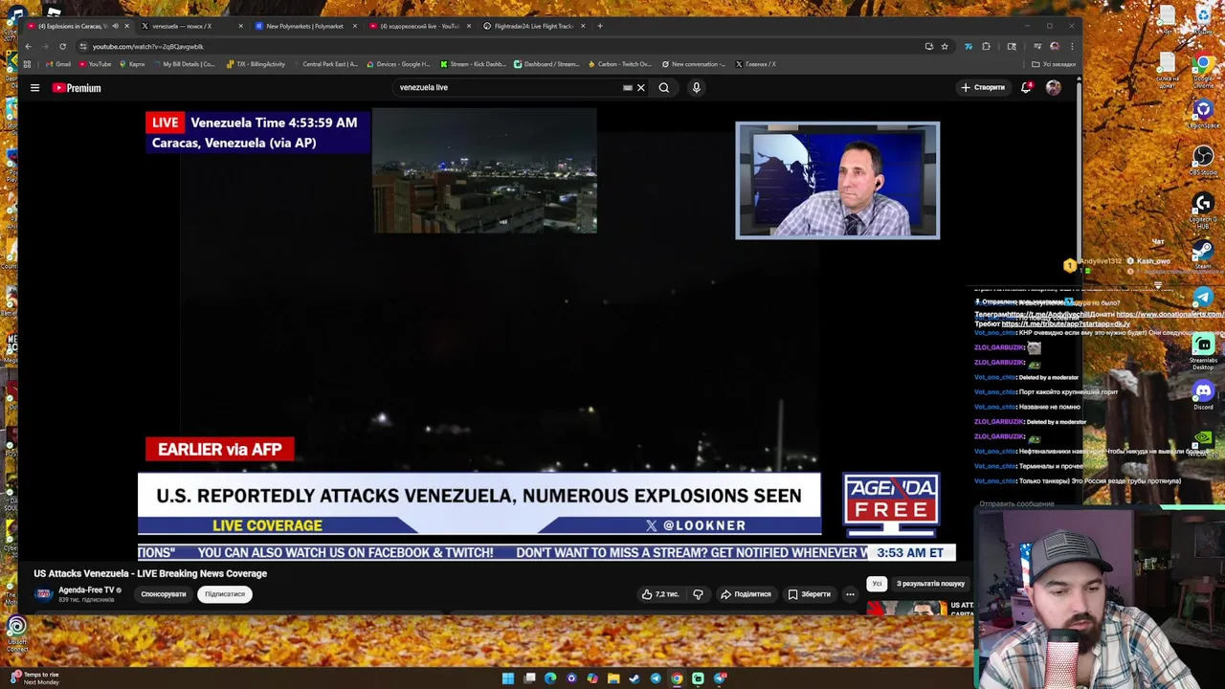Open the donationalerts.com link in chat
The image size is (1225, 689).
(x=1169, y=314)
